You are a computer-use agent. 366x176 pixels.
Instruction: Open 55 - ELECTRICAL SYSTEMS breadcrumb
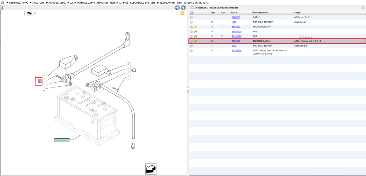(141, 3)
